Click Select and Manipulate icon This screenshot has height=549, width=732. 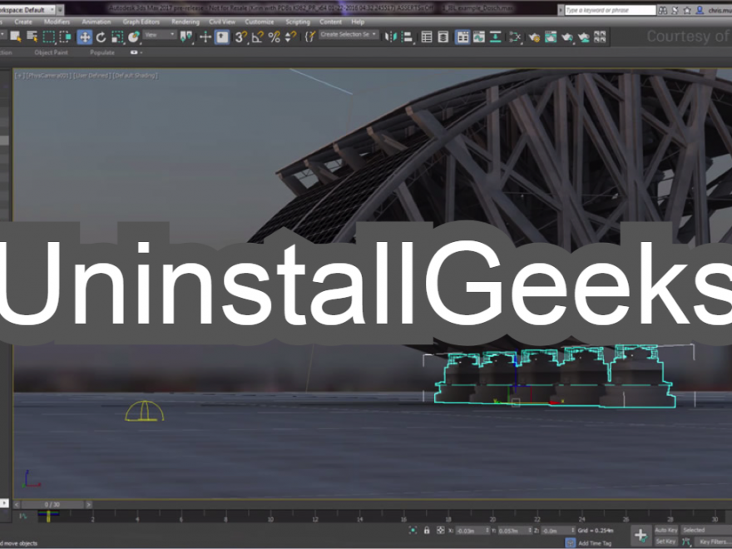coord(205,37)
